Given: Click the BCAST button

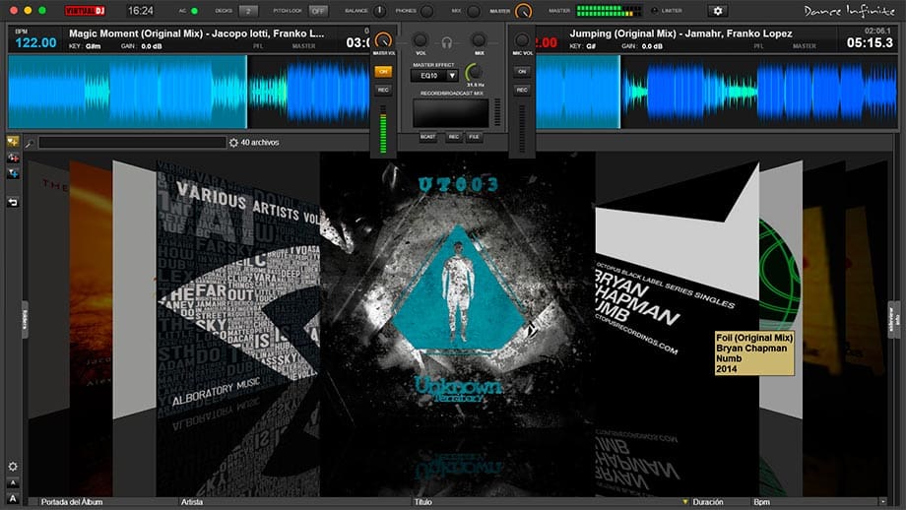Looking at the screenshot, I should (427, 137).
